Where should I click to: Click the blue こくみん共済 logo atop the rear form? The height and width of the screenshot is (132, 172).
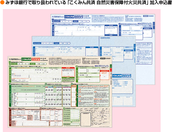[x=69, y=17]
